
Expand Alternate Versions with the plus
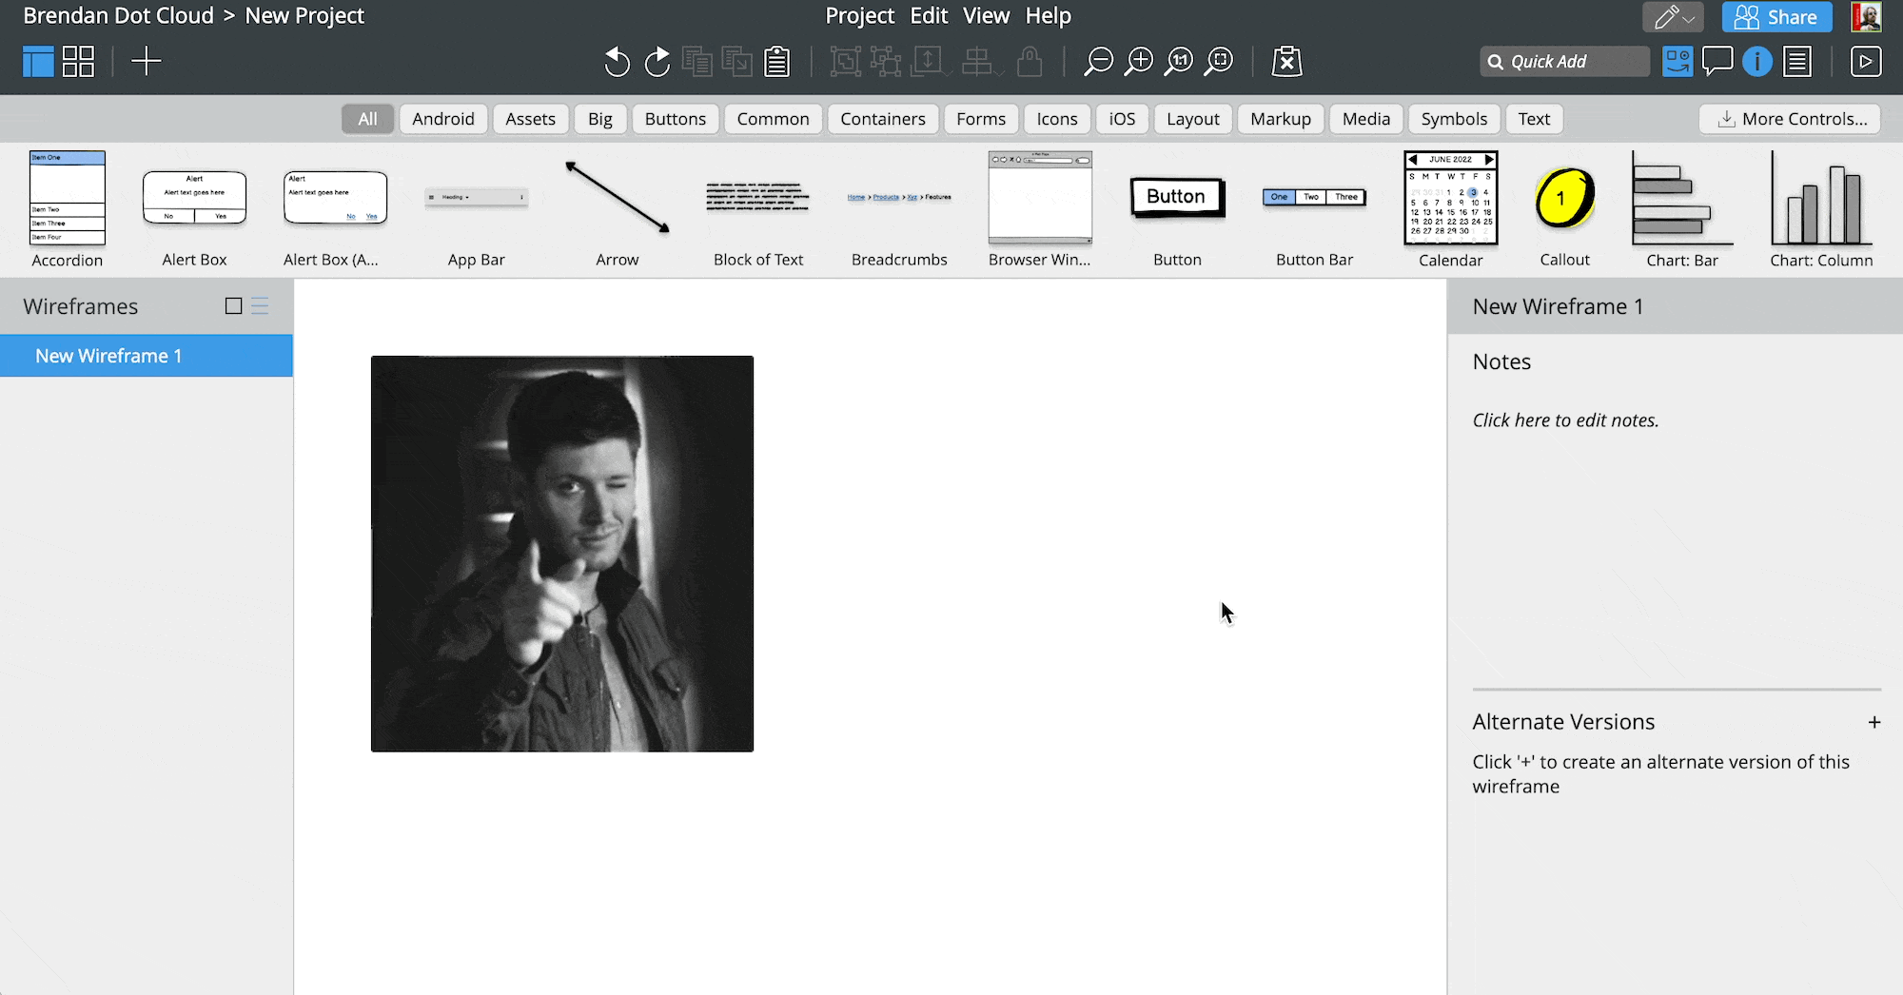pos(1874,722)
